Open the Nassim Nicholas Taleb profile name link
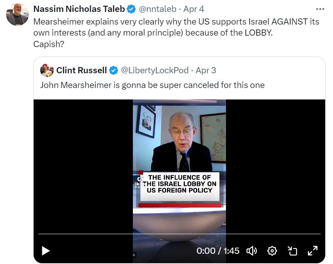 [79, 9]
